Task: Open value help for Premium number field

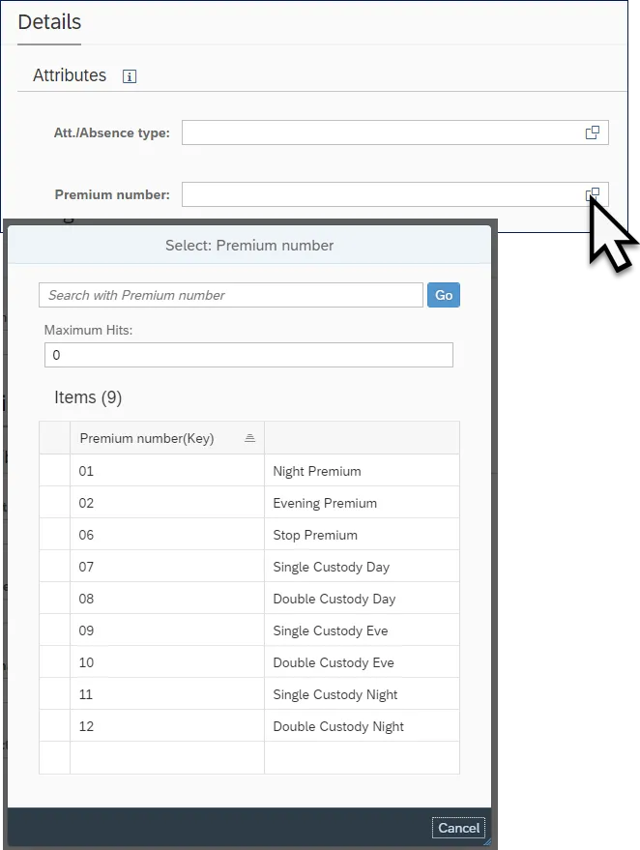Action: coord(593,194)
